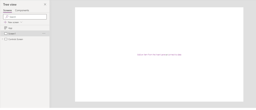Click the Controls Screen rectangle icon

6,39
